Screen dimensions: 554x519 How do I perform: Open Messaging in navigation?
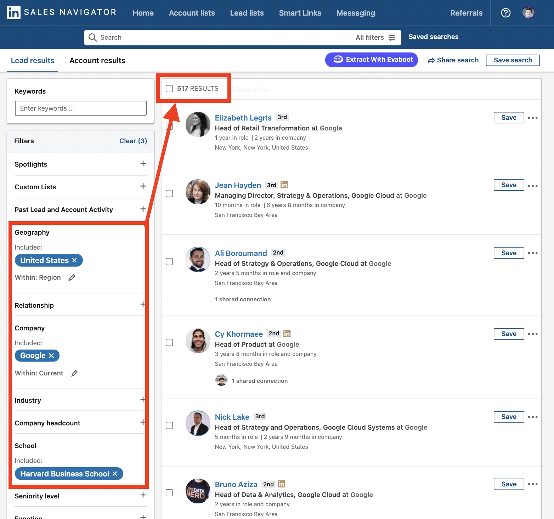click(356, 13)
